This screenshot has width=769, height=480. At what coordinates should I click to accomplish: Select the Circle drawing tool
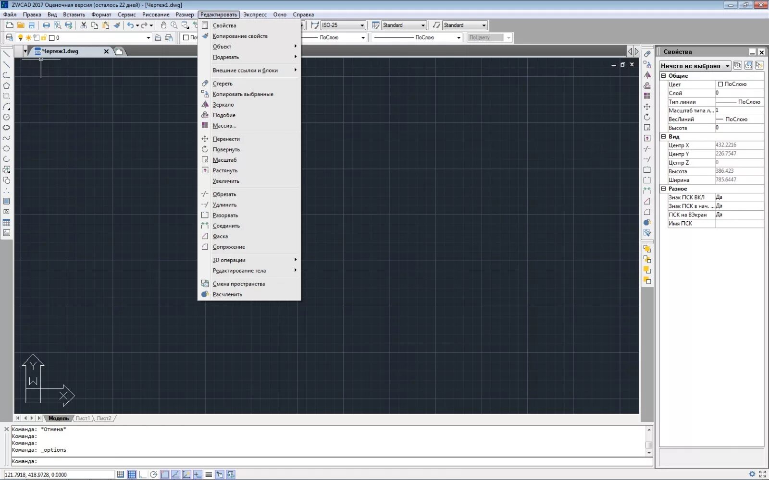[6, 117]
